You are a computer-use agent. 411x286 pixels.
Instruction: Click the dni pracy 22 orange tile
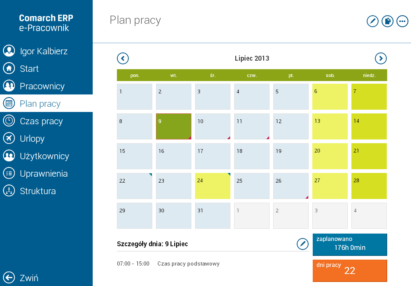(350, 271)
